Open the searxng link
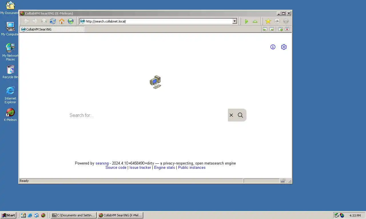Image resolution: width=366 pixels, height=219 pixels. (102, 163)
